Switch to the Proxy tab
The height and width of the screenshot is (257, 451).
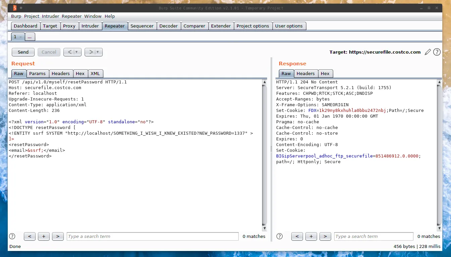pyautogui.click(x=69, y=26)
